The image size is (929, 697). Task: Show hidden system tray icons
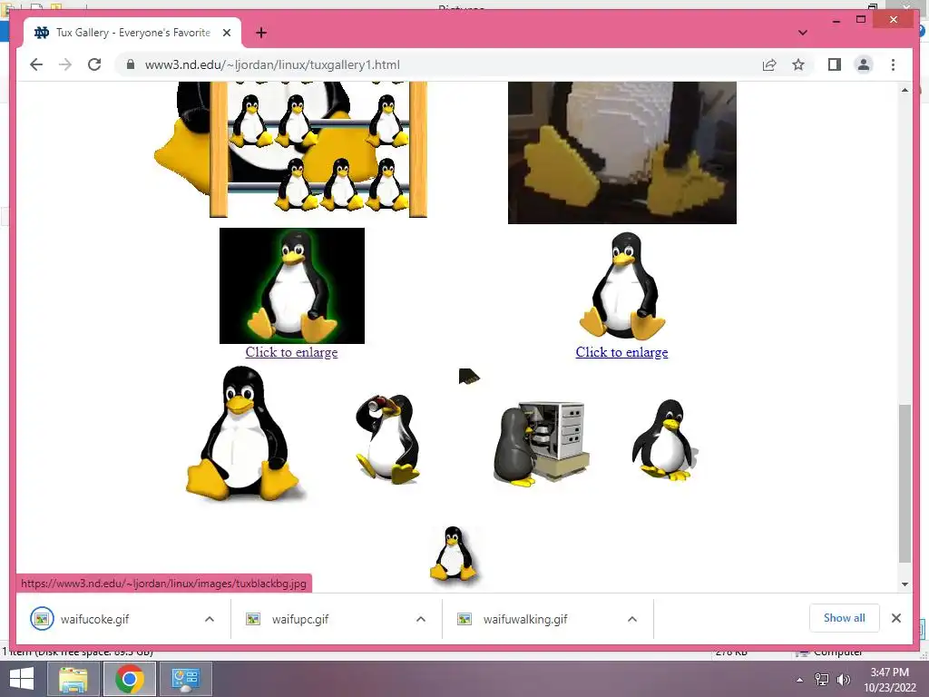pos(800,680)
